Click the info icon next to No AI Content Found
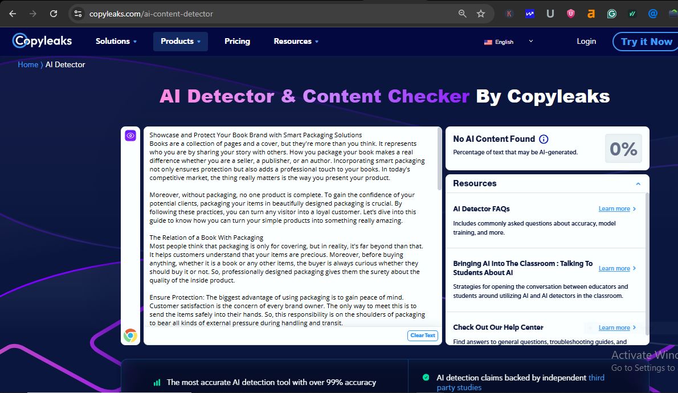The width and height of the screenshot is (678, 393). point(544,139)
